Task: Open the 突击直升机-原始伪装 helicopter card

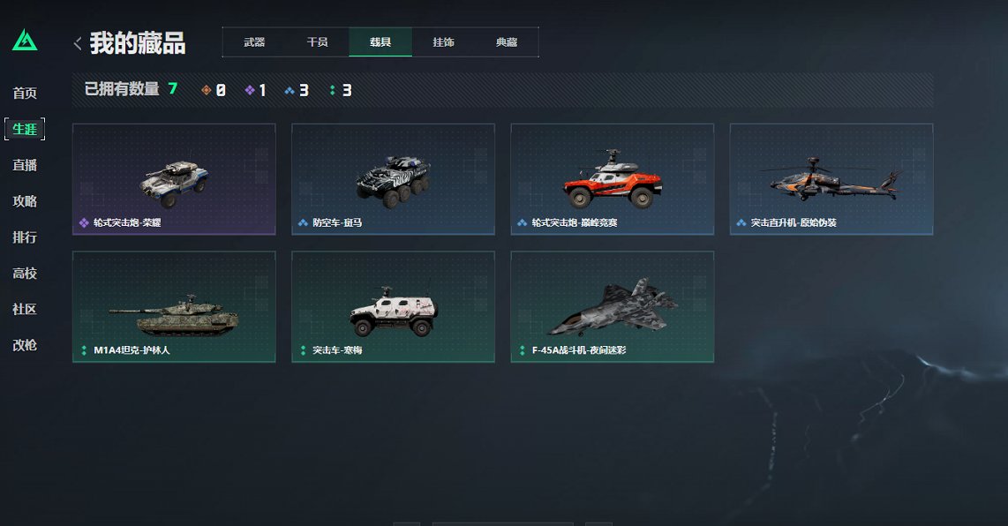Action: pyautogui.click(x=831, y=179)
